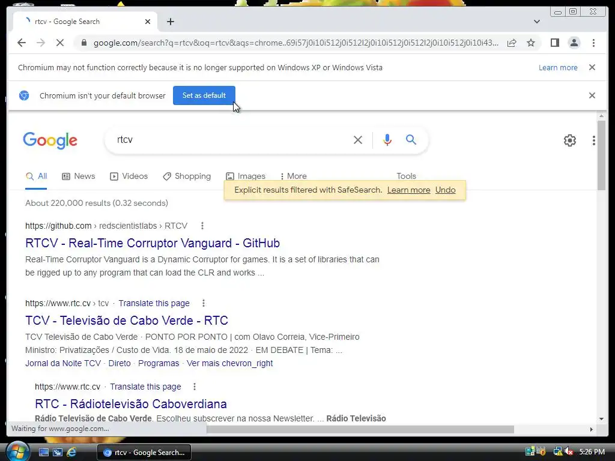
Task: Click the forward navigation arrow
Action: (41, 43)
